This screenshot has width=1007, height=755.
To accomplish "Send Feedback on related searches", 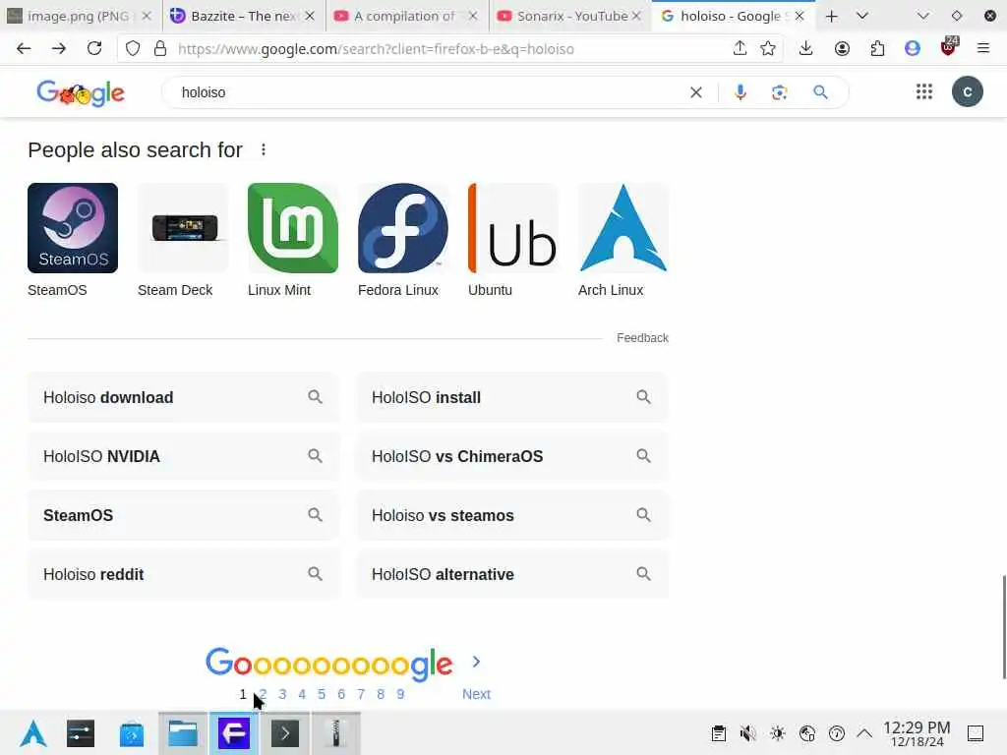I will [x=642, y=338].
